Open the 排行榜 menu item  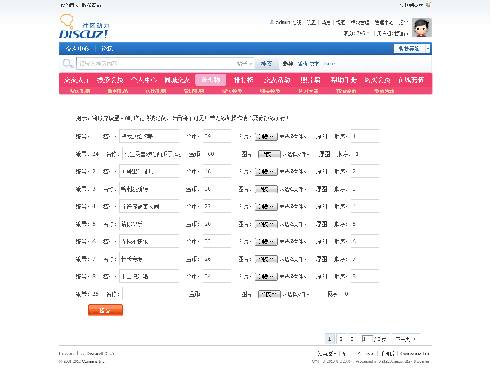[x=244, y=80]
